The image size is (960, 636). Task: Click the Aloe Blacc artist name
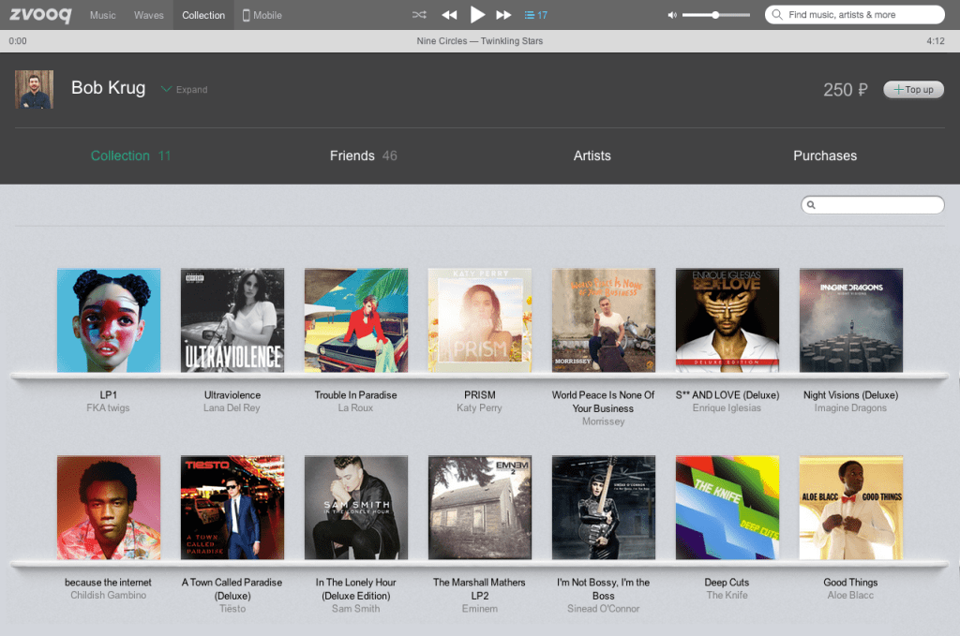(850, 595)
